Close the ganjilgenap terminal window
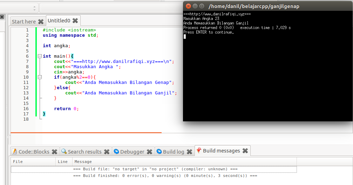The width and height of the screenshot is (353, 185). coord(189,6)
